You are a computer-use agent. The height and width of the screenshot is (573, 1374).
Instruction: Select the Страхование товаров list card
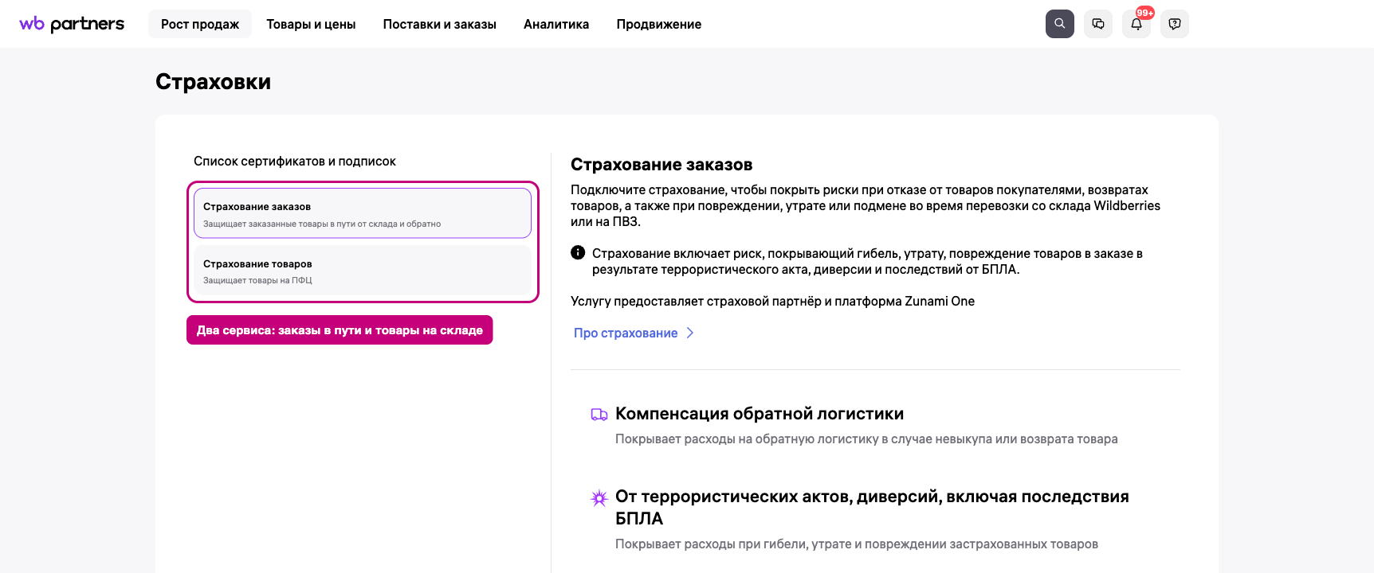point(363,271)
